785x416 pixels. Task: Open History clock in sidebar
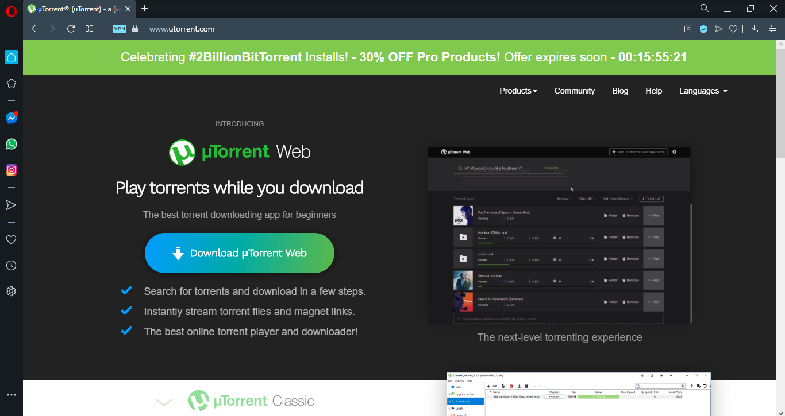pos(11,266)
